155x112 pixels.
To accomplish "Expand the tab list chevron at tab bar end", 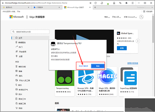I will pos(152,7).
